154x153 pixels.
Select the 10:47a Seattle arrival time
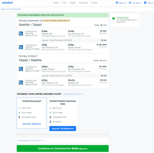[71, 80]
